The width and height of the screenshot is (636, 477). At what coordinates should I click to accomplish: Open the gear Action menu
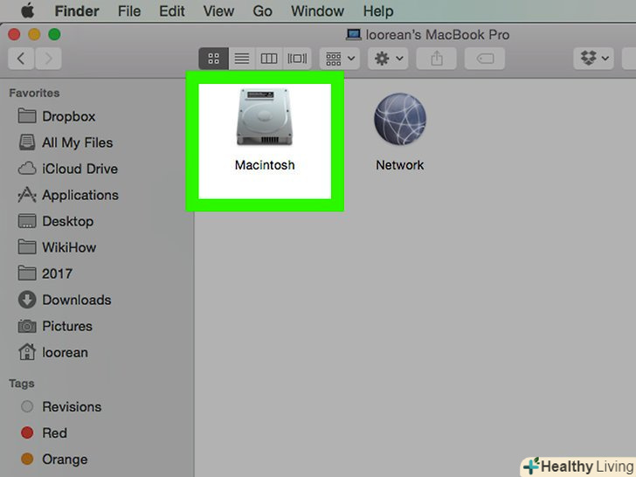pos(388,59)
